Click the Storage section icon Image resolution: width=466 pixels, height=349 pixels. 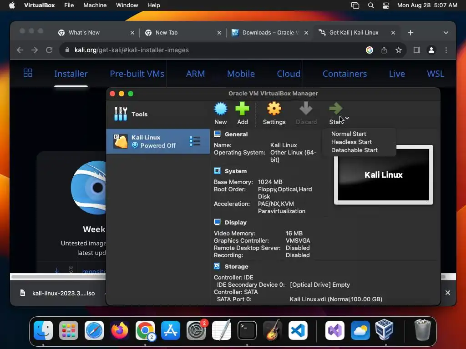(x=217, y=266)
